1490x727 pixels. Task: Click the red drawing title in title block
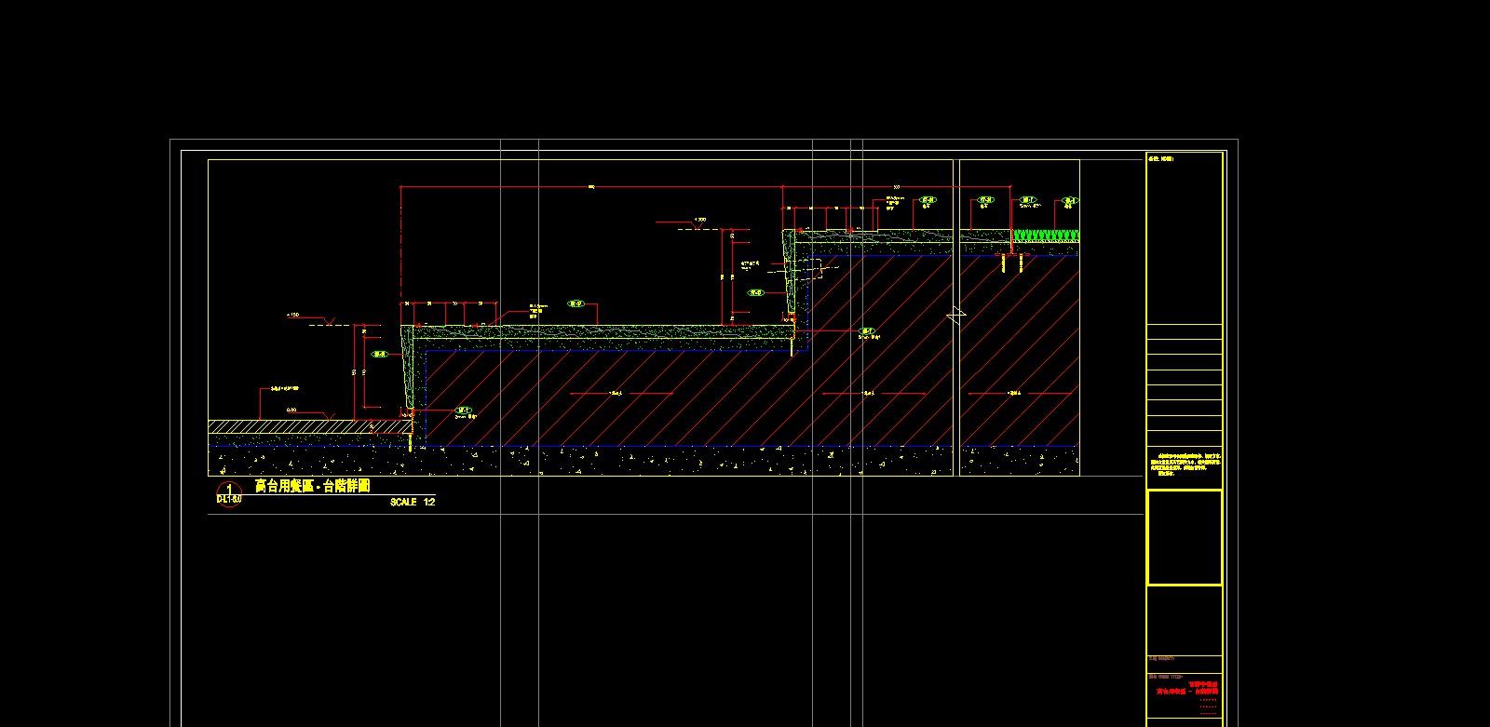(x=1186, y=689)
